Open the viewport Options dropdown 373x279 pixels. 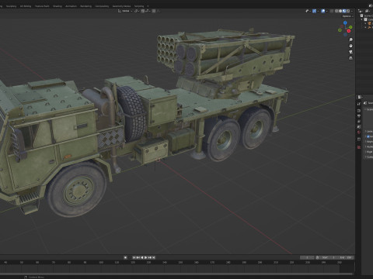point(347,16)
